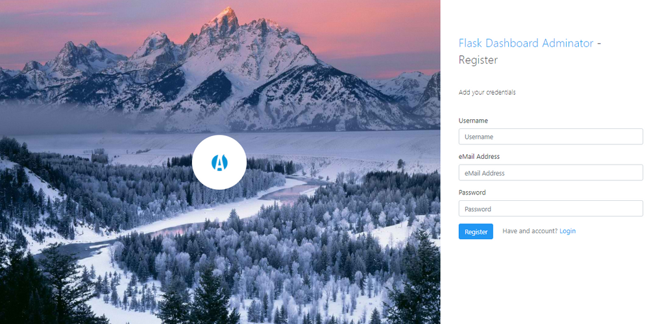Click the Username field label
Image resolution: width=649 pixels, height=324 pixels.
tap(473, 121)
